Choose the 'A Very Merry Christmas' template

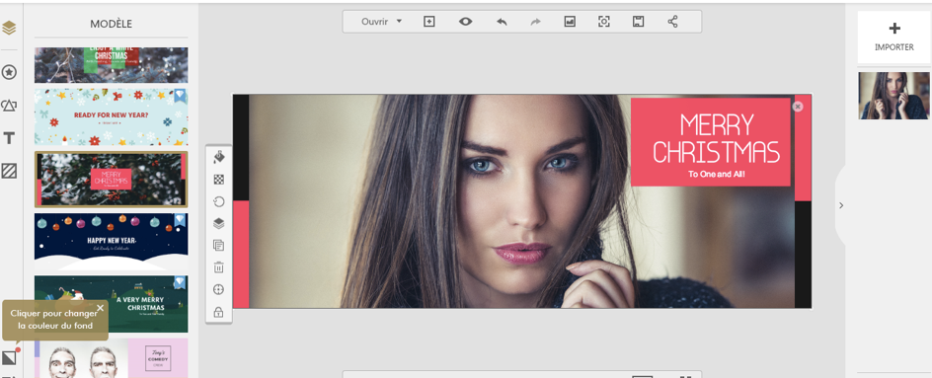coord(112,304)
